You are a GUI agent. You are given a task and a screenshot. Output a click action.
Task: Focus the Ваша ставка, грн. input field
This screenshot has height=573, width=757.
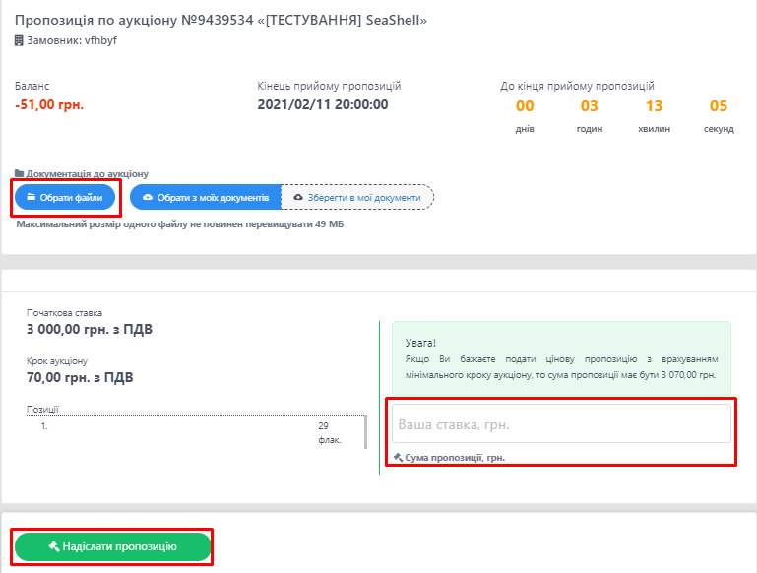pos(561,424)
